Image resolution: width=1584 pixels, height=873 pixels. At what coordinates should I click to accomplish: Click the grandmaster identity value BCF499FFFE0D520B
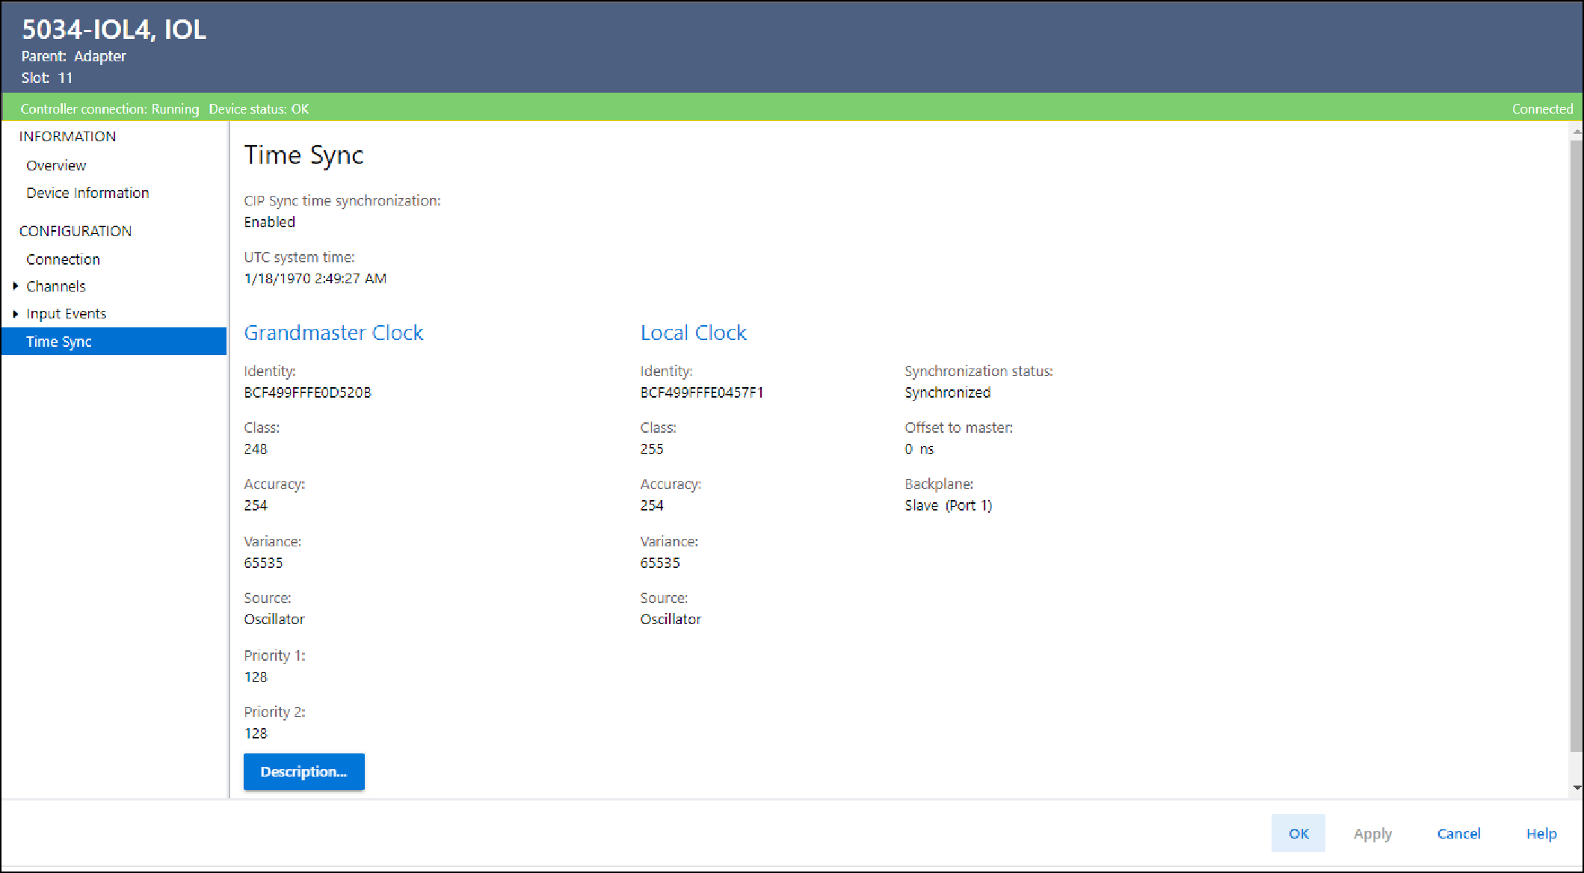(307, 392)
